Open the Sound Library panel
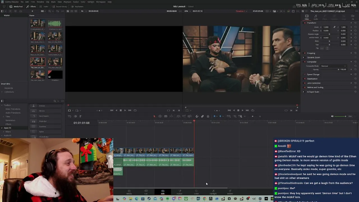The width and height of the screenshot is (359, 202). (59, 6)
